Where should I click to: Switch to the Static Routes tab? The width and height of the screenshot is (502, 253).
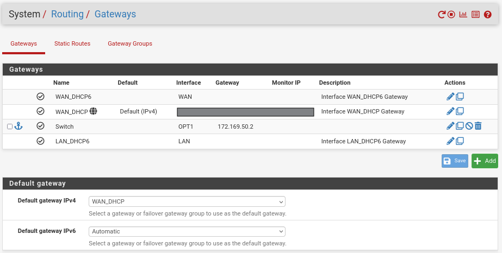point(72,44)
